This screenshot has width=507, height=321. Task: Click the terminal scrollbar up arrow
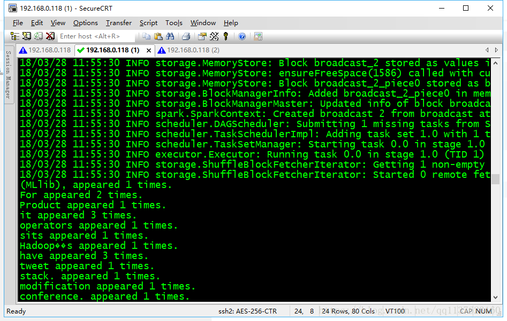tap(495, 63)
